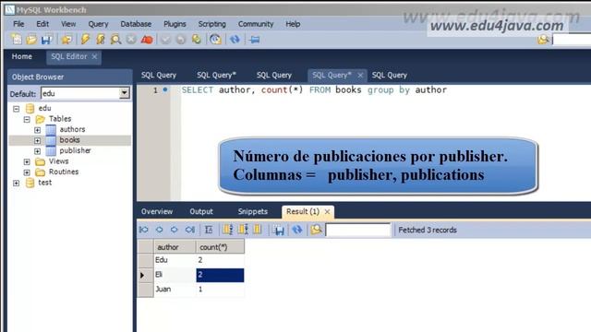Image resolution: width=591 pixels, height=332 pixels.
Task: Go to last record in result toolbar
Action: [190, 230]
